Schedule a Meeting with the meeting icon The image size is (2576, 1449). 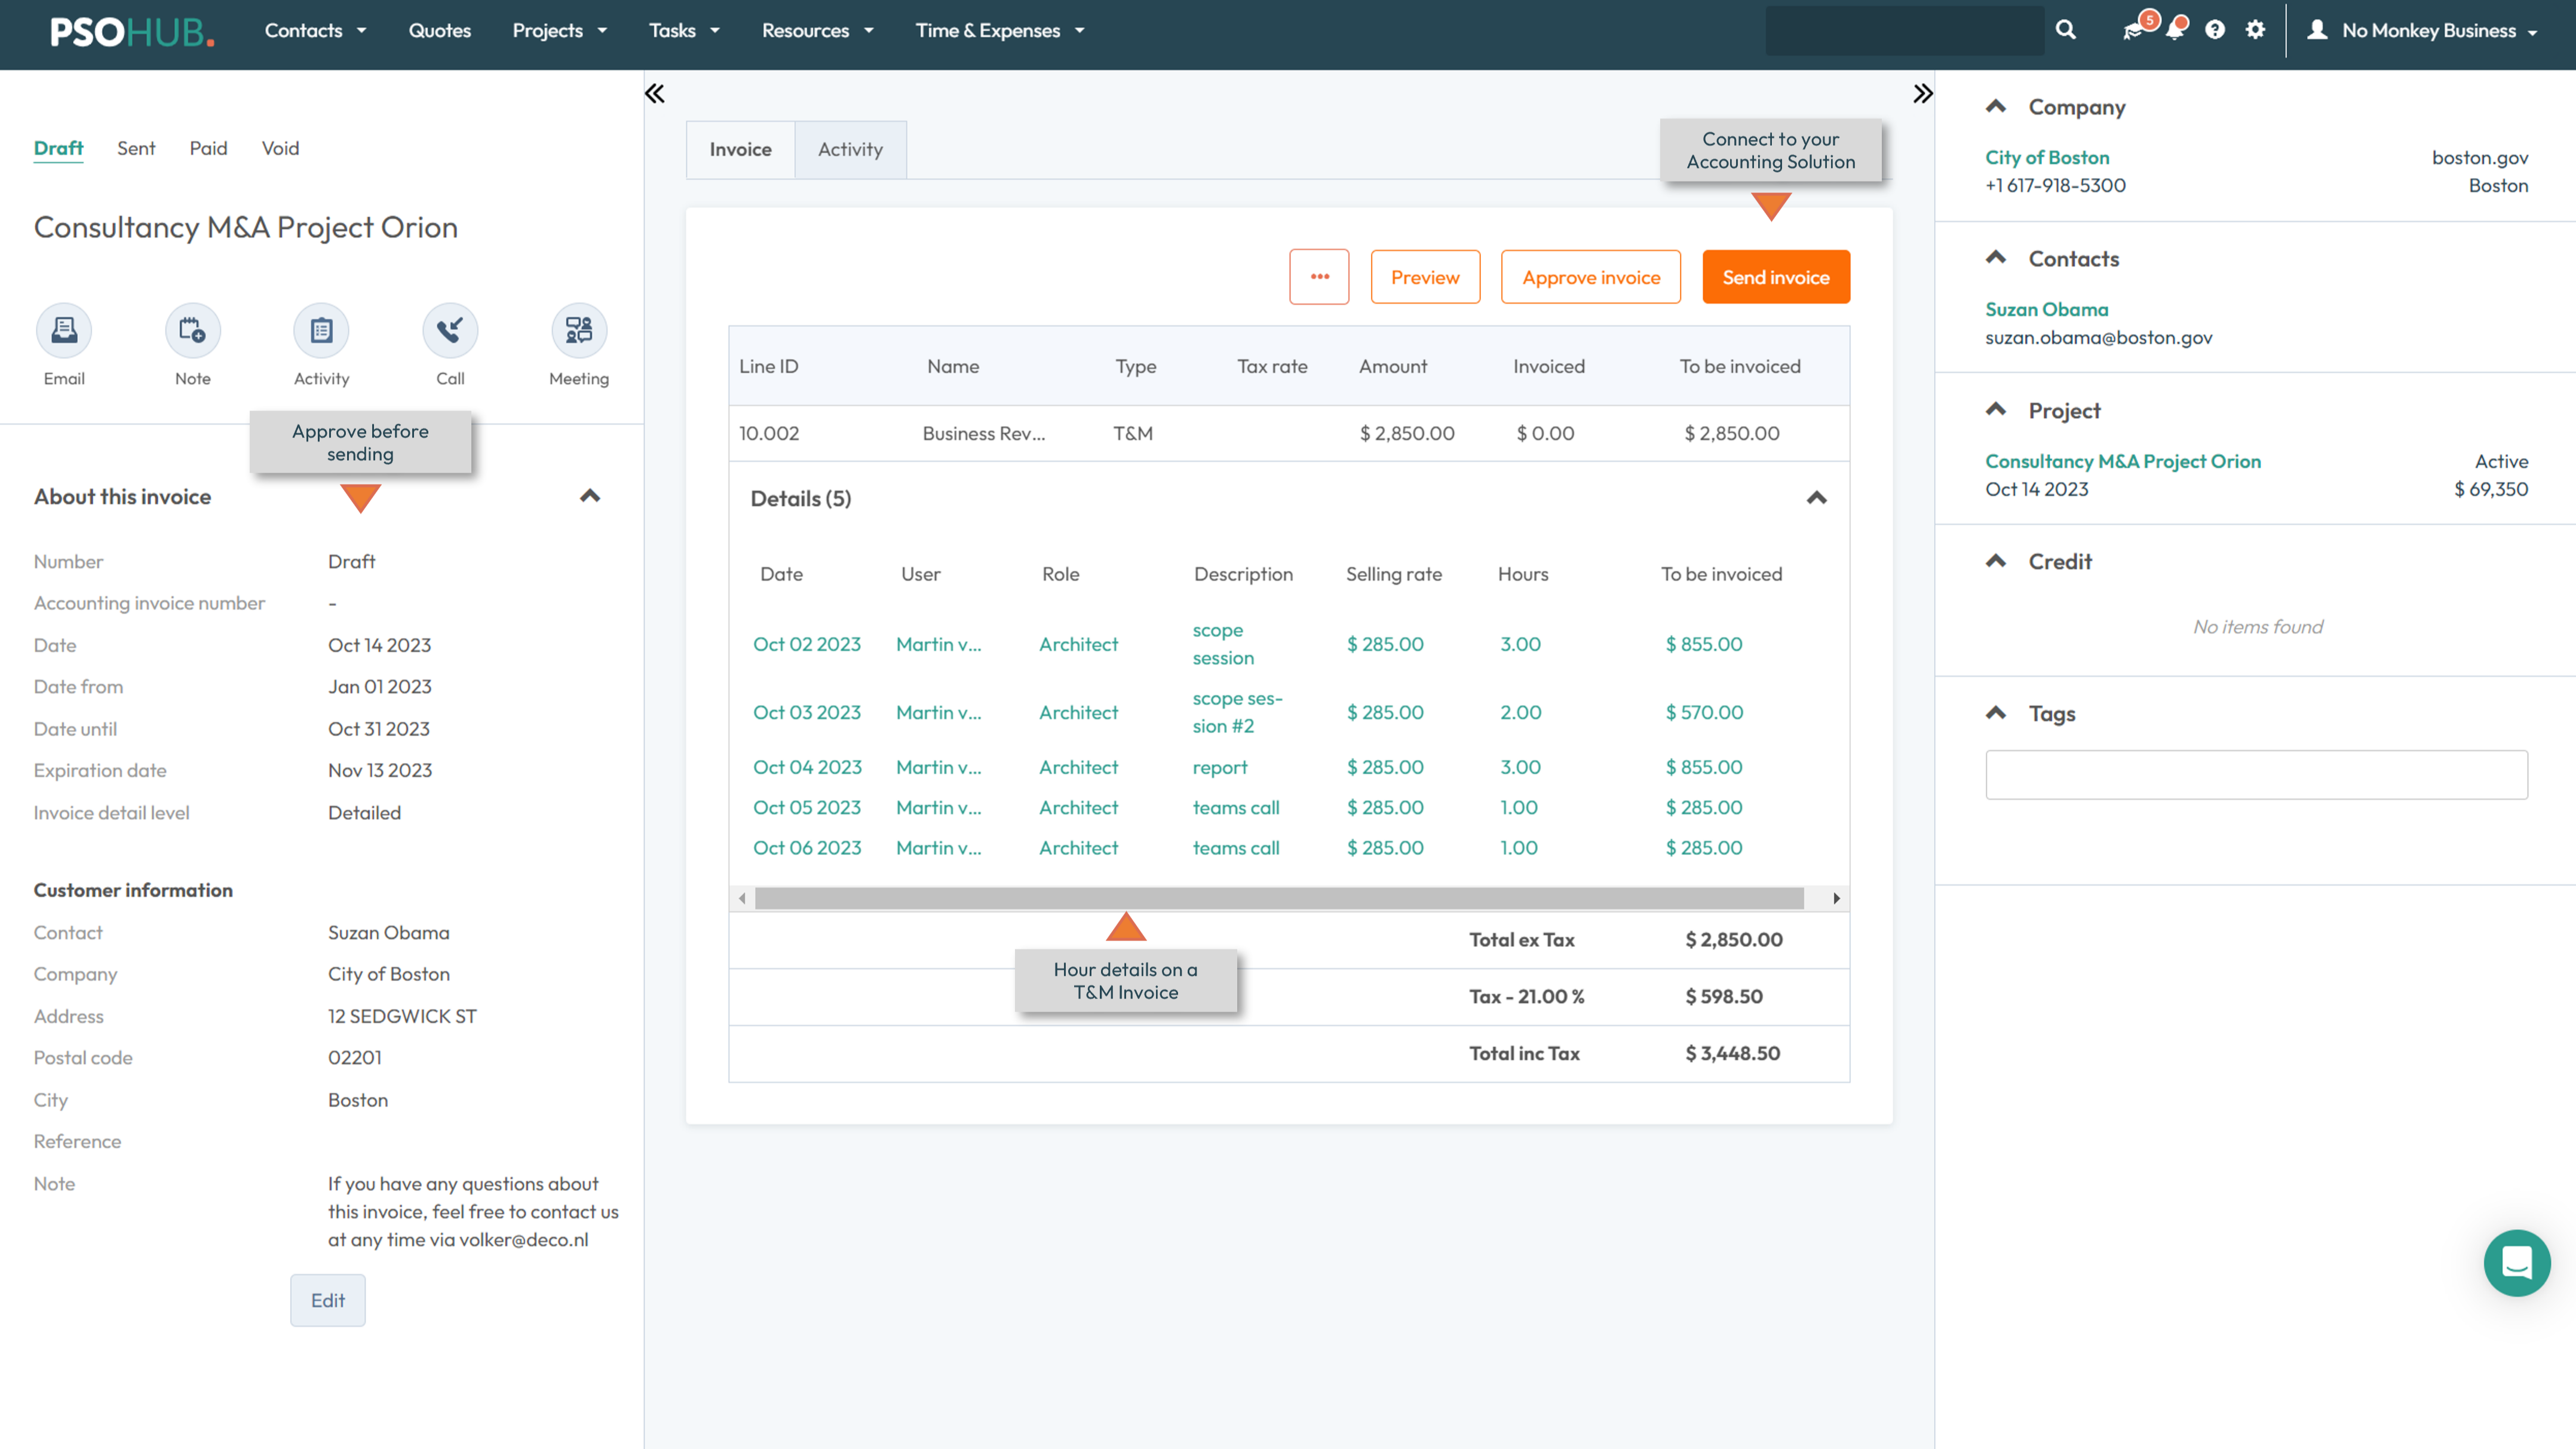pyautogui.click(x=578, y=330)
